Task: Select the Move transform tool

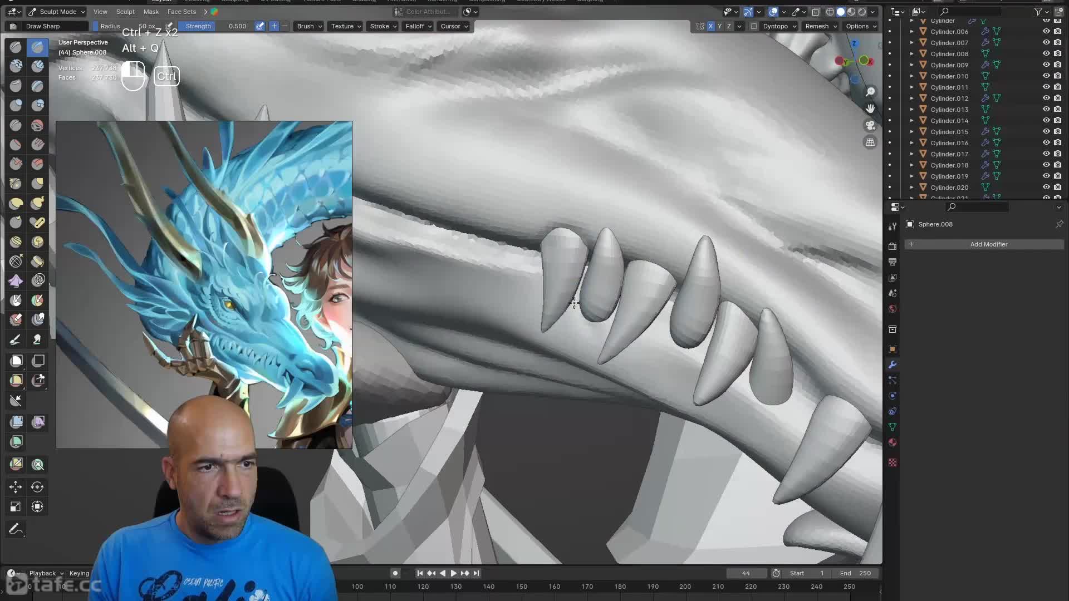Action: (x=16, y=487)
